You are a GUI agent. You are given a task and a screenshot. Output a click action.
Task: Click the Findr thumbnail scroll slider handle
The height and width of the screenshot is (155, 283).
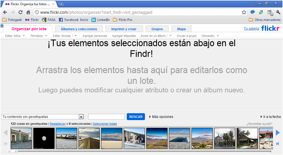point(13,152)
